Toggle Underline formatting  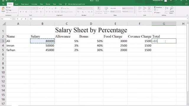point(26,12)
